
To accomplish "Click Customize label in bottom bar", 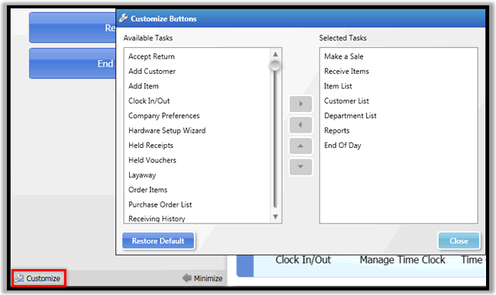I will [x=43, y=278].
